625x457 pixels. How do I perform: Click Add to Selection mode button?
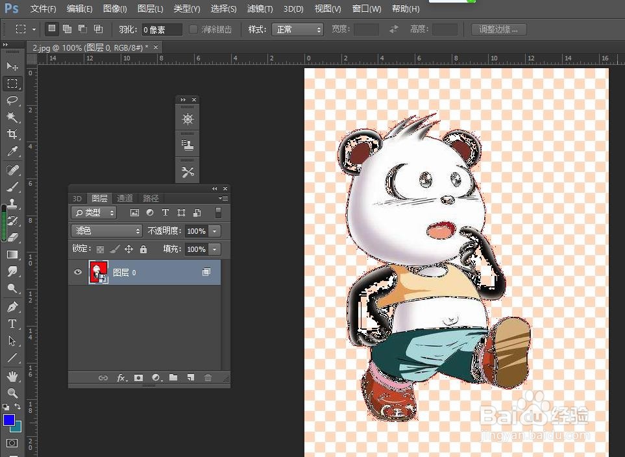(x=67, y=29)
